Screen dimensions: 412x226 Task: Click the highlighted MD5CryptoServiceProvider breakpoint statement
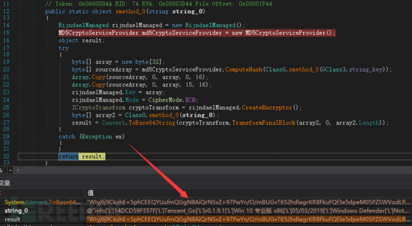(x=197, y=33)
